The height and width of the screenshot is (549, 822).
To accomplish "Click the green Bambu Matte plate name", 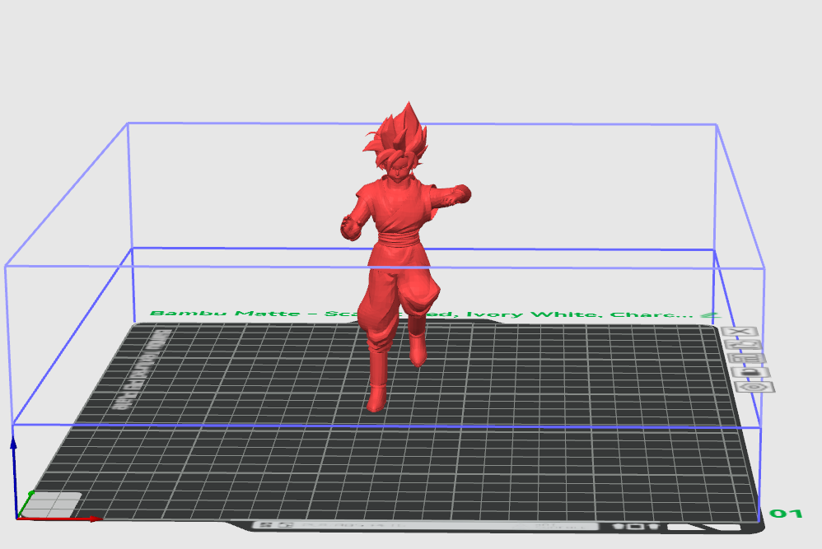I will tap(422, 314).
